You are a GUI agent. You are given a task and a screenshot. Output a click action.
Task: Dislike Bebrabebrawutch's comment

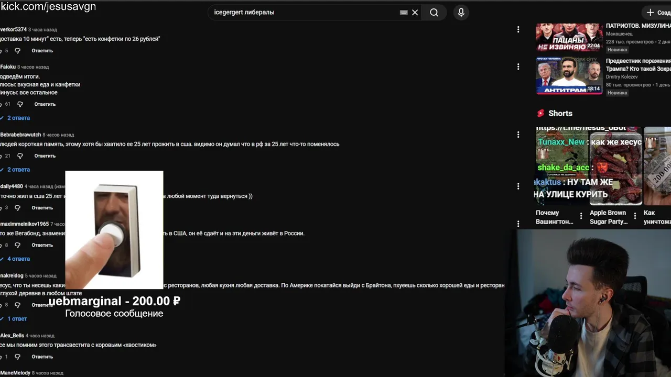[x=20, y=156]
